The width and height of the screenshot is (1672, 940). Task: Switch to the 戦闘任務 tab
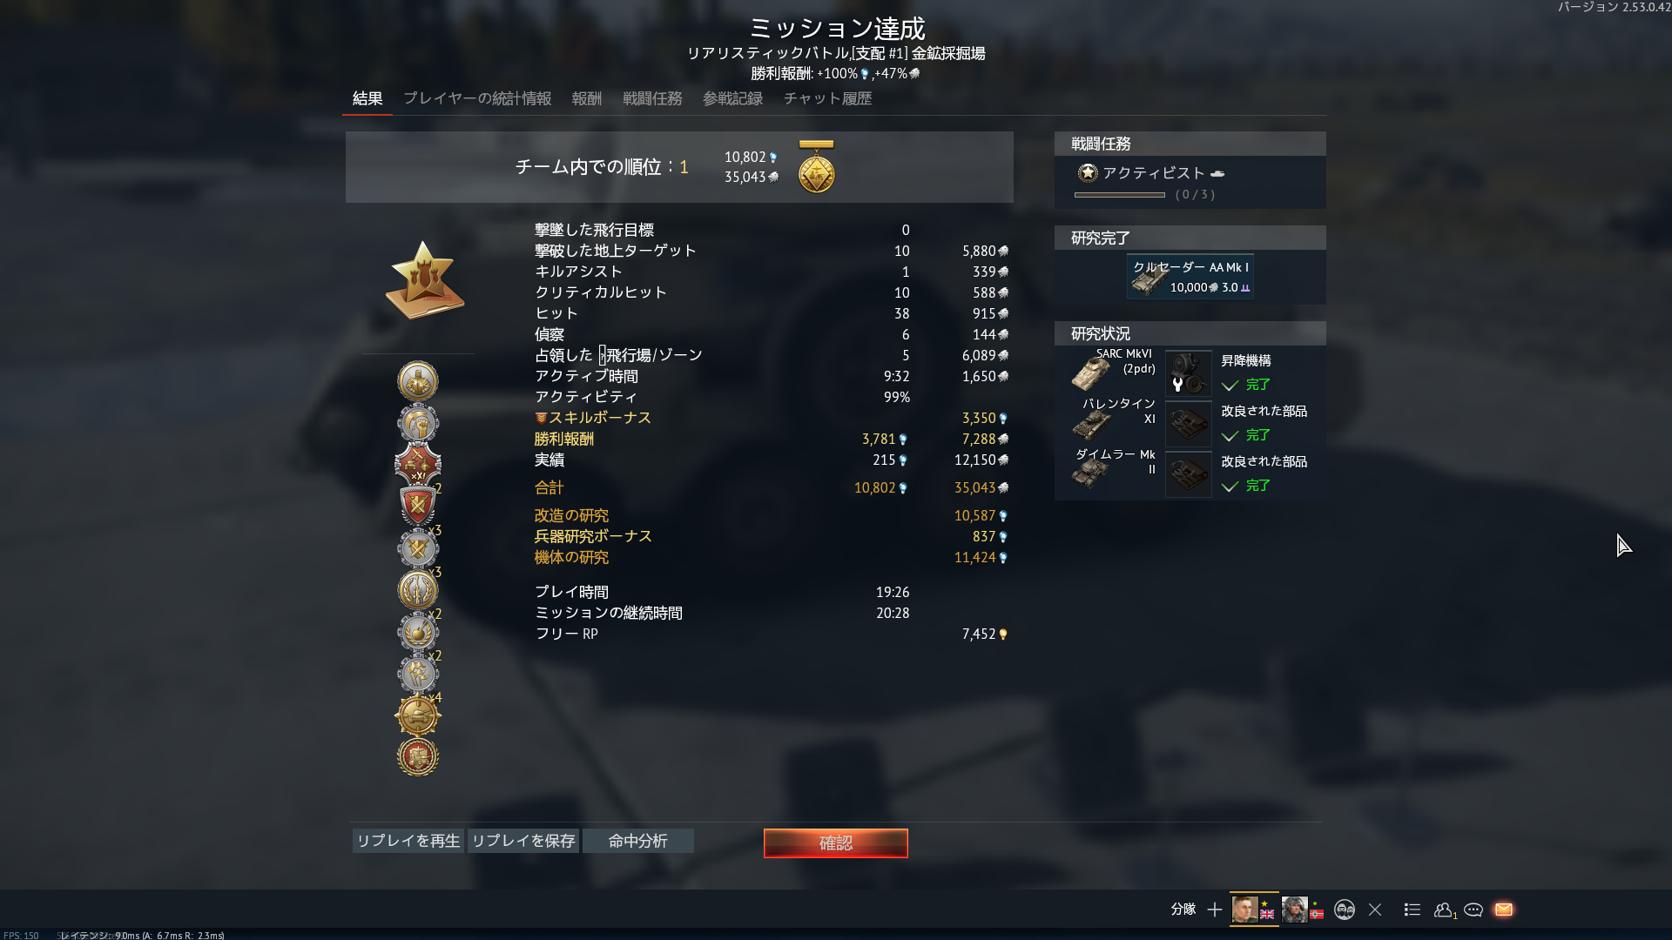click(652, 98)
